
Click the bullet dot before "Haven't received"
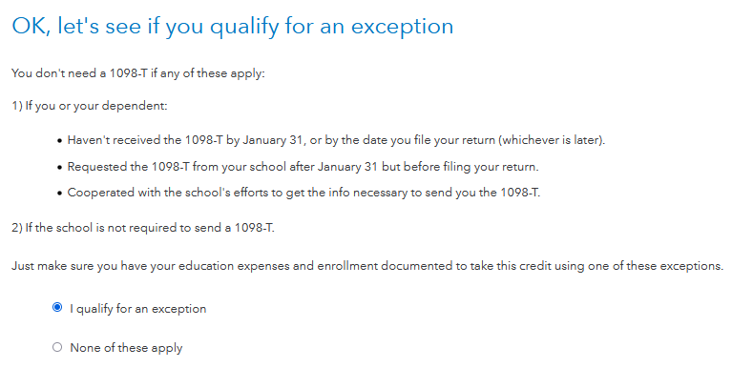tap(59, 141)
